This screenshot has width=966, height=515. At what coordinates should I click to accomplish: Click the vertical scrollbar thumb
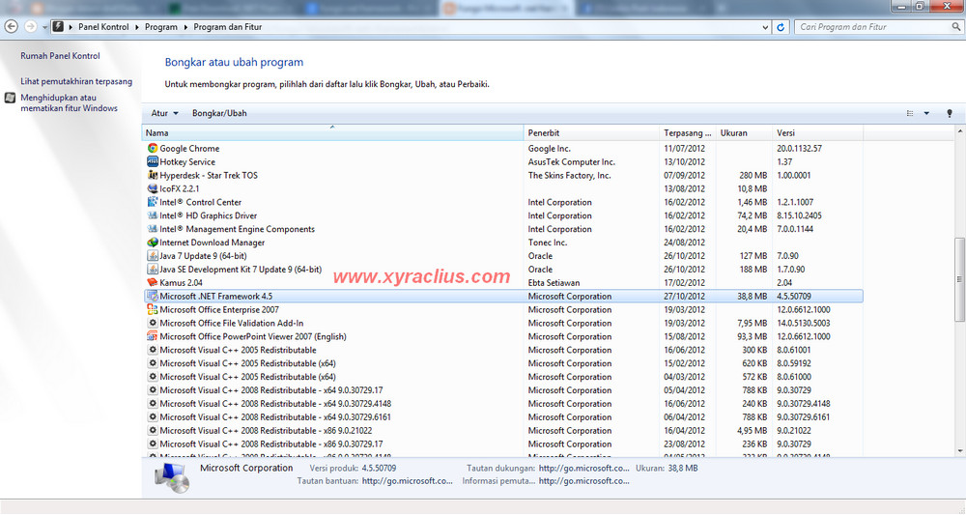(x=959, y=279)
